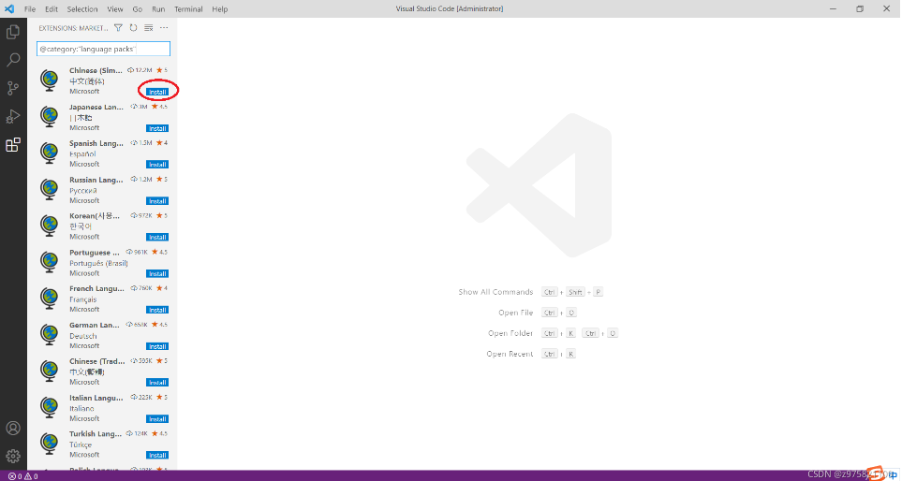The image size is (902, 481).
Task: Open the Selection menu
Action: coord(82,9)
